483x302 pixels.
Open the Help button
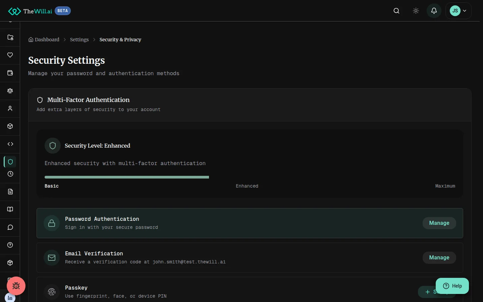[452, 286]
